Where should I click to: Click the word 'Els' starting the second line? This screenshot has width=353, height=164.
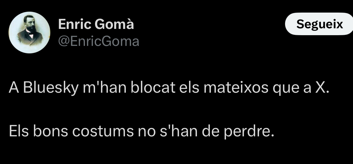19,131
